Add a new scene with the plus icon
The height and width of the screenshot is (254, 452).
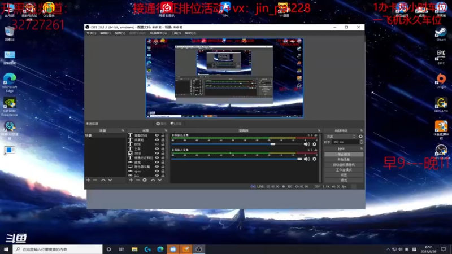coord(88,180)
